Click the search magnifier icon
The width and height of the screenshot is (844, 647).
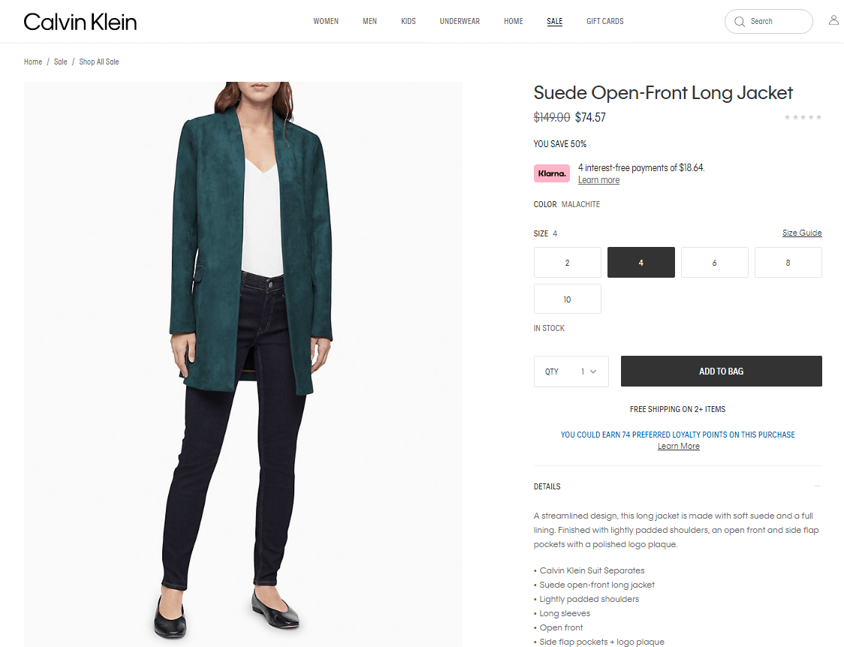coord(740,22)
